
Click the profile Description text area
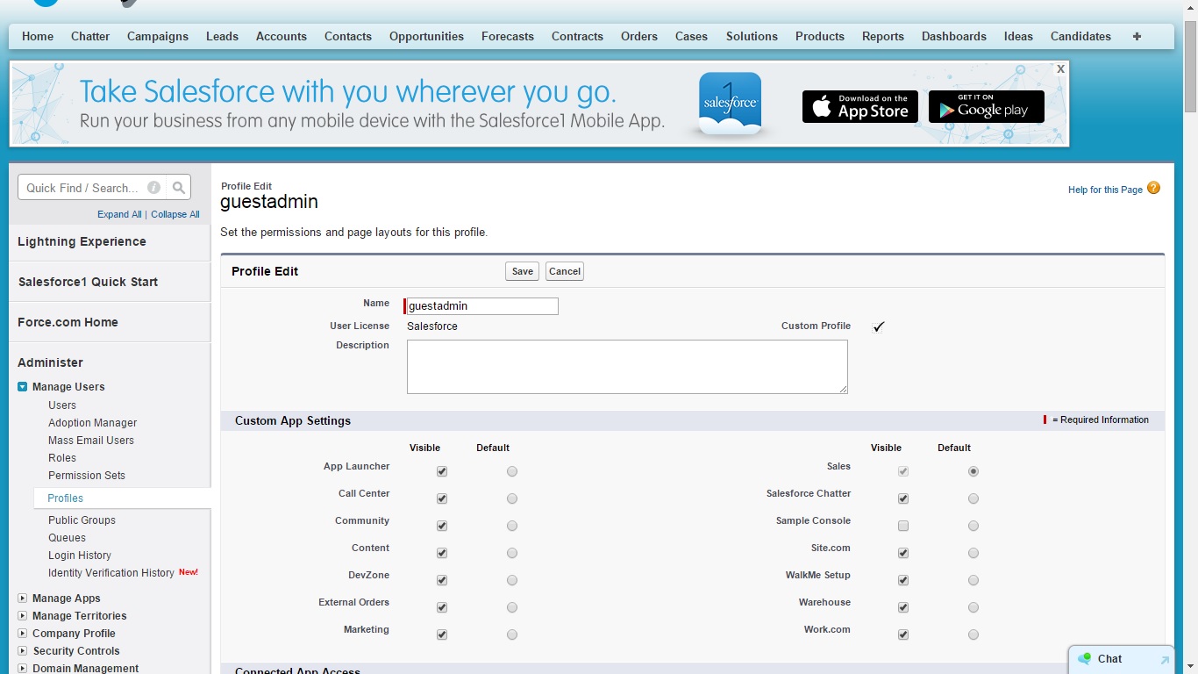point(627,367)
